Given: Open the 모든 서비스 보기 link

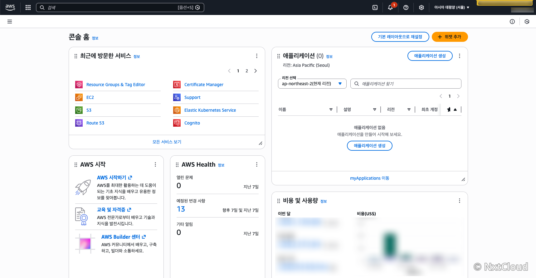Looking at the screenshot, I should coord(167,142).
